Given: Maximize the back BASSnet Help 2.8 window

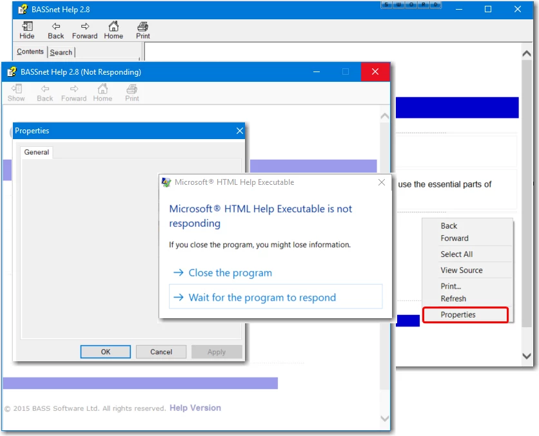Looking at the screenshot, I should point(488,9).
